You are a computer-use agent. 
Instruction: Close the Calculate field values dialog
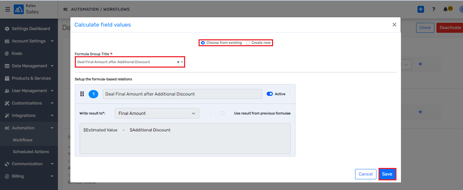tap(394, 25)
